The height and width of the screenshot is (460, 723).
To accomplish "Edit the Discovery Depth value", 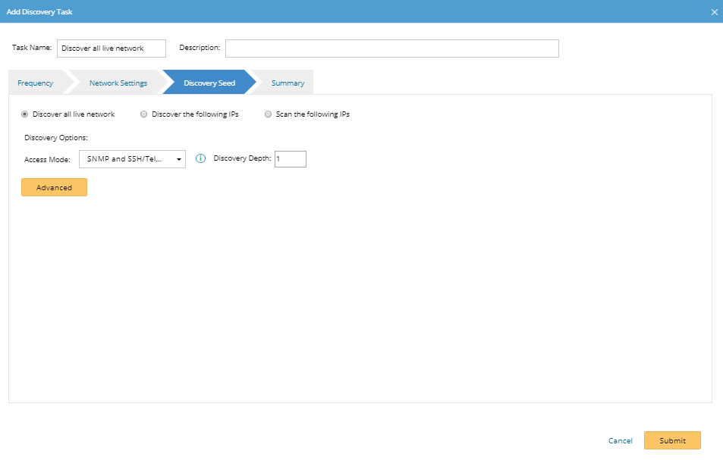I will point(291,159).
